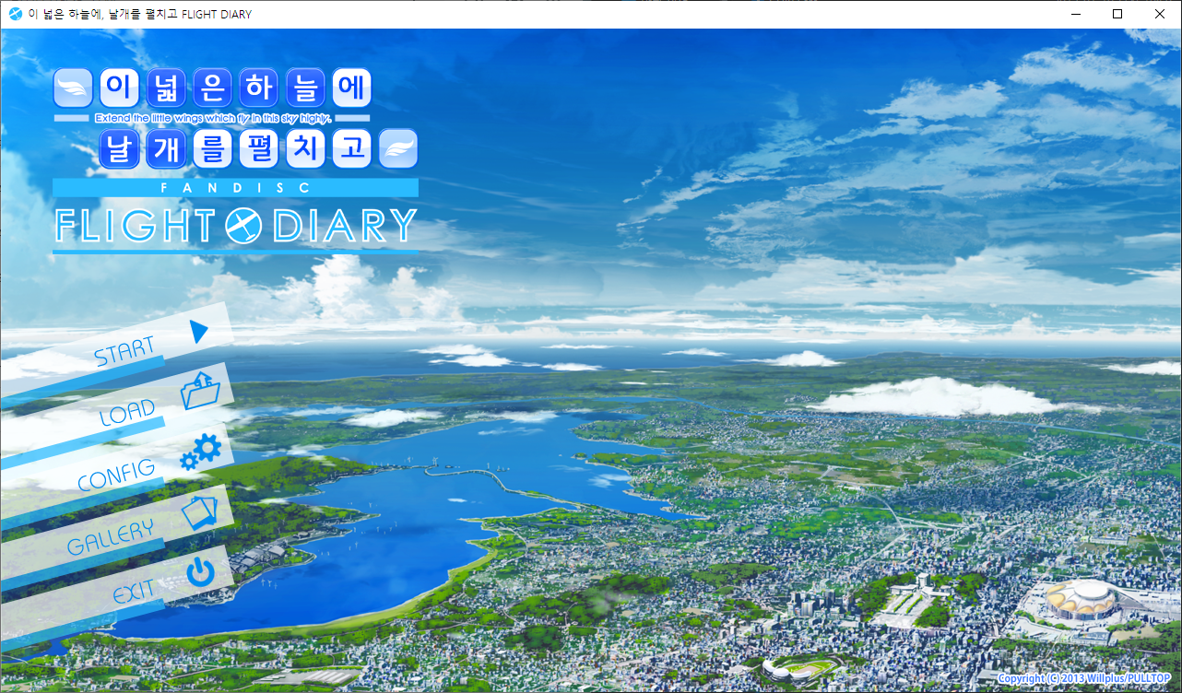
Task: Click the power icon beside EXIT
Action: [x=200, y=572]
